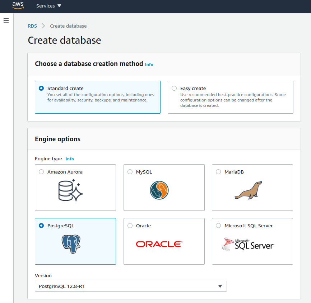
Task: Click the Microsoft SQL Server label text
Action: point(249,226)
